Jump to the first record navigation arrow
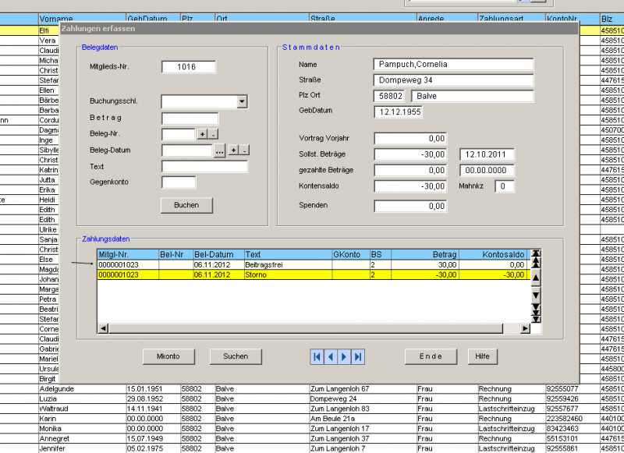The image size is (624, 453). tap(317, 356)
